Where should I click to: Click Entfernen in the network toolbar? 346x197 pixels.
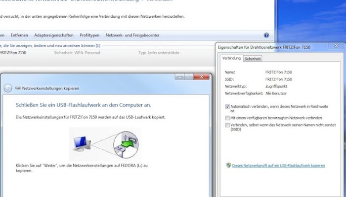pyautogui.click(x=19, y=35)
